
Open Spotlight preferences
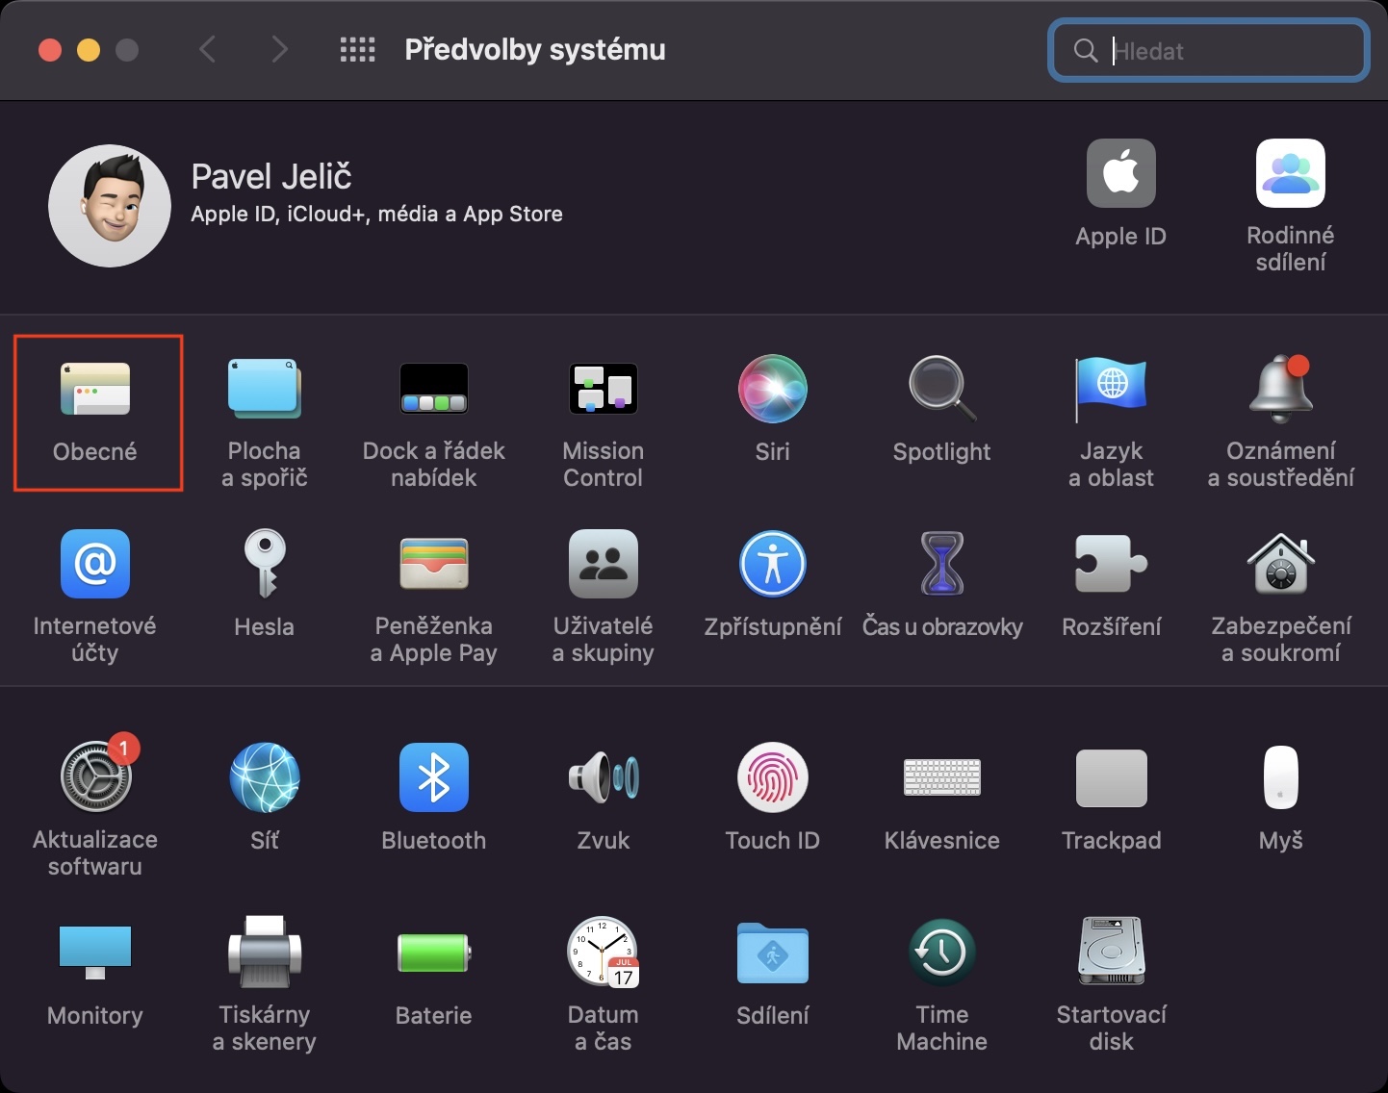pyautogui.click(x=942, y=412)
